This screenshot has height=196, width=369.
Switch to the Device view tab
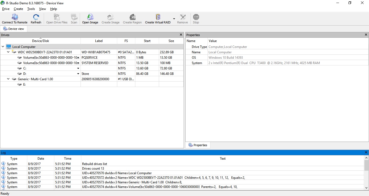pos(14,29)
